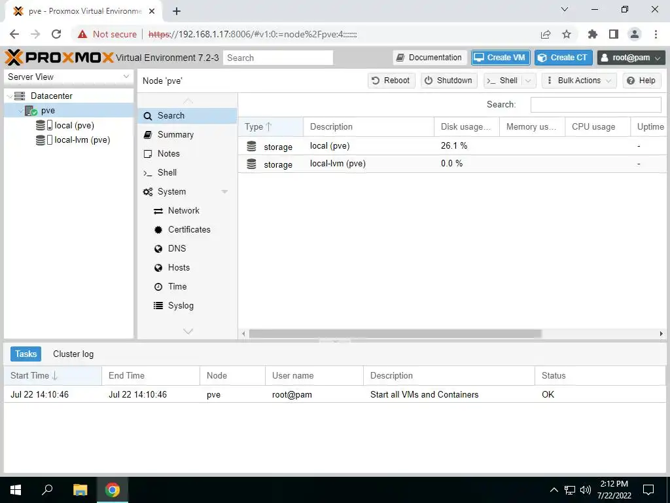Click the horizontal scrollbar in the grid
This screenshot has width=670, height=503.
[395, 333]
